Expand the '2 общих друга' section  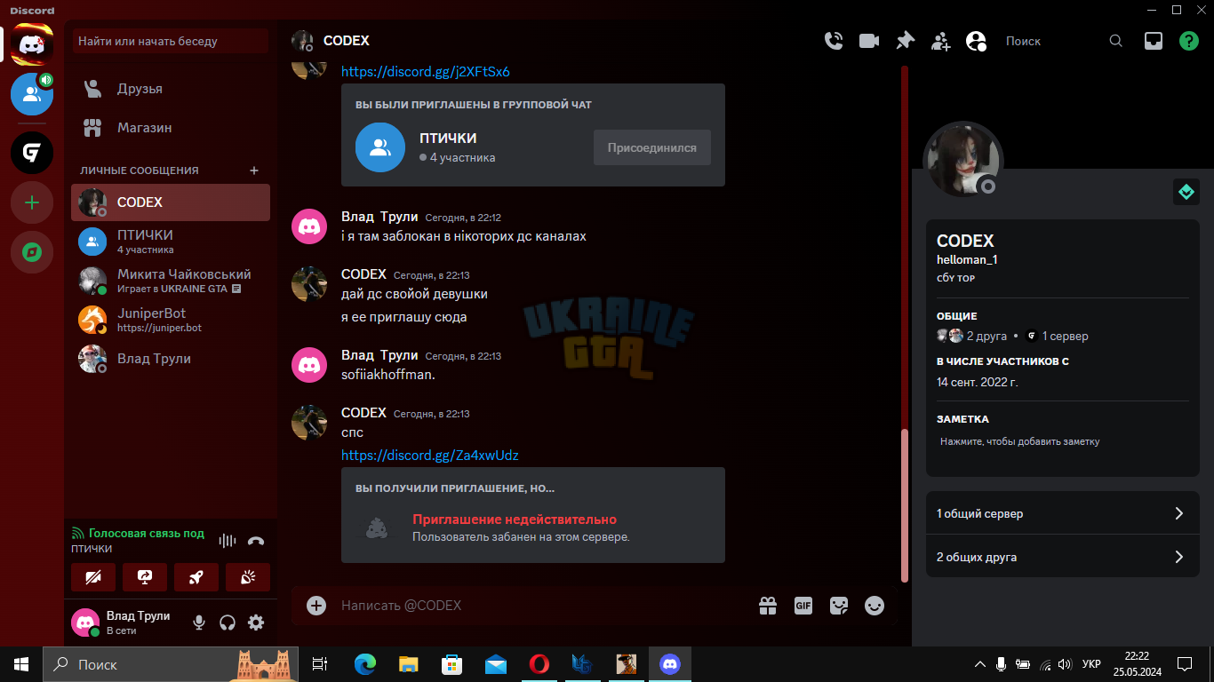coord(1063,557)
